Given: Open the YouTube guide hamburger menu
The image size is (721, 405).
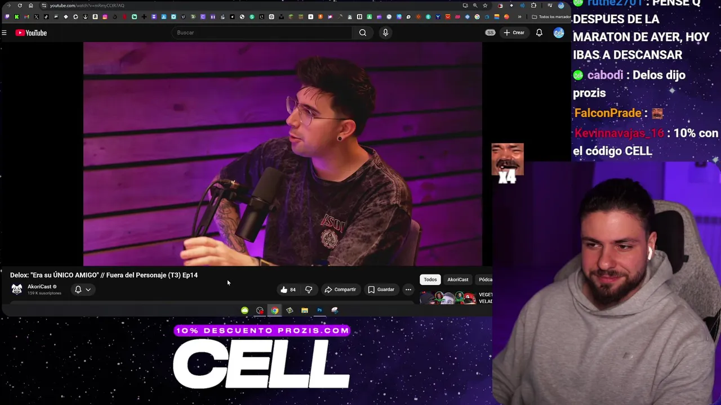Looking at the screenshot, I should [4, 33].
